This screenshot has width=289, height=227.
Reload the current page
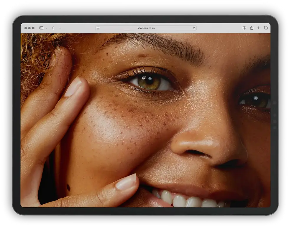(194, 28)
